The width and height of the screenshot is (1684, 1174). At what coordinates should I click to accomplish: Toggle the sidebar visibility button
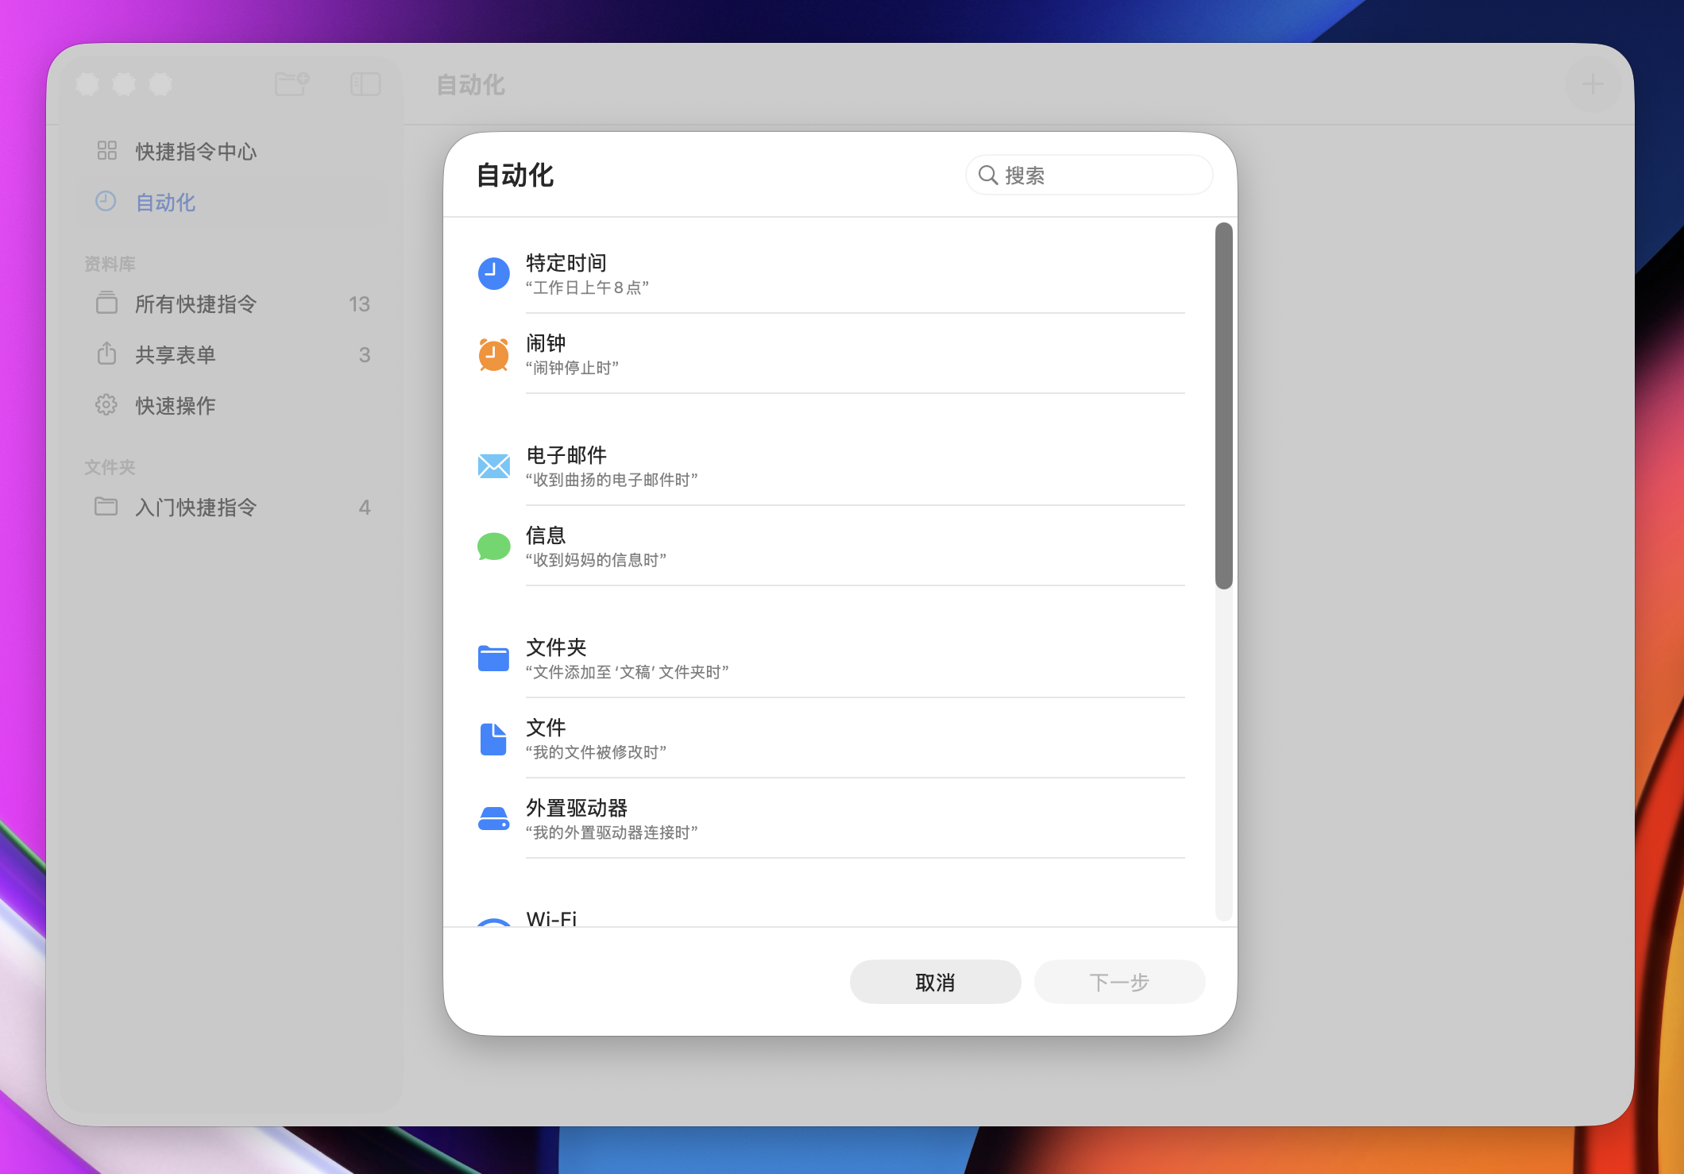[x=365, y=84]
